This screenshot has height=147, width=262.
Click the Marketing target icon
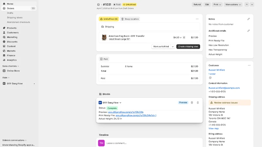[x=4, y=37]
